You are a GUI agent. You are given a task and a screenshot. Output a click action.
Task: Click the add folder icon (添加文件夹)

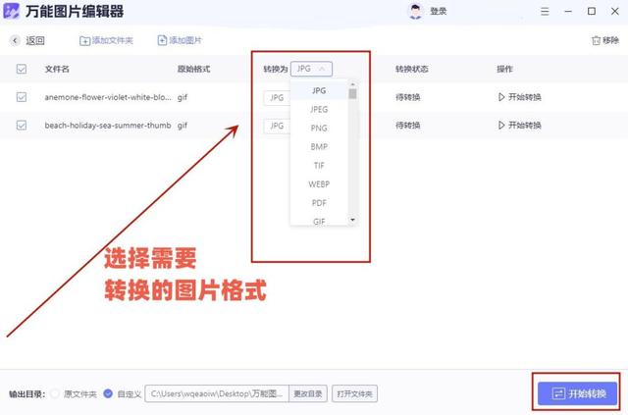coord(84,40)
